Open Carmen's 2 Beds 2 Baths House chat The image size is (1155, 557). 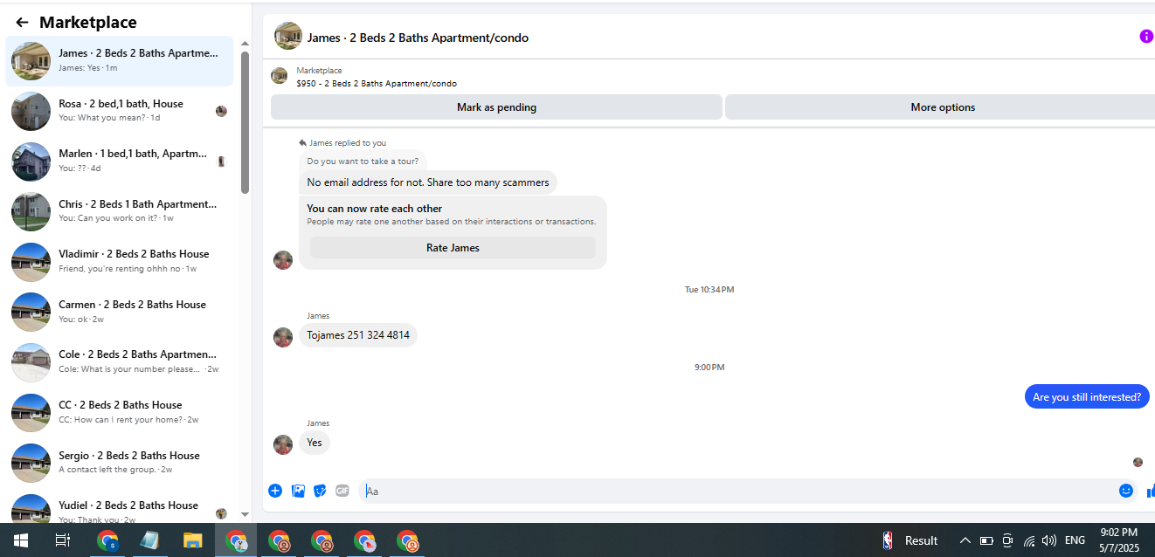119,312
